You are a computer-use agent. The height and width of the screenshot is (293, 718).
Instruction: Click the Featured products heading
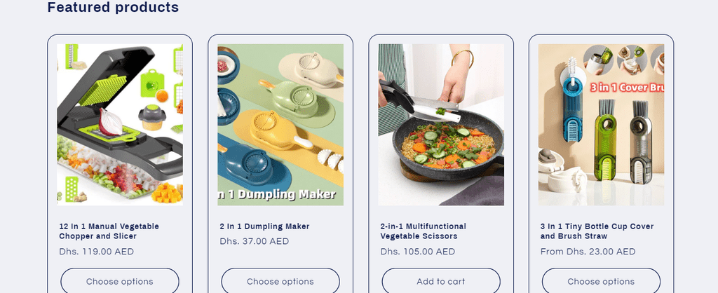point(113,7)
